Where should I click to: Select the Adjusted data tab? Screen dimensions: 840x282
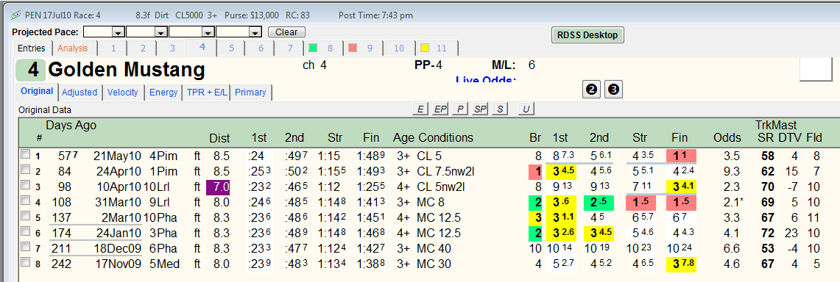click(x=80, y=93)
